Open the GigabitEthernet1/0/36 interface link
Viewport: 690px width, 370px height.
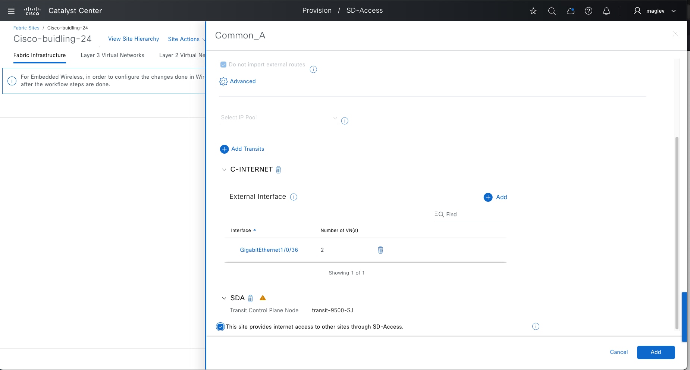[269, 250]
